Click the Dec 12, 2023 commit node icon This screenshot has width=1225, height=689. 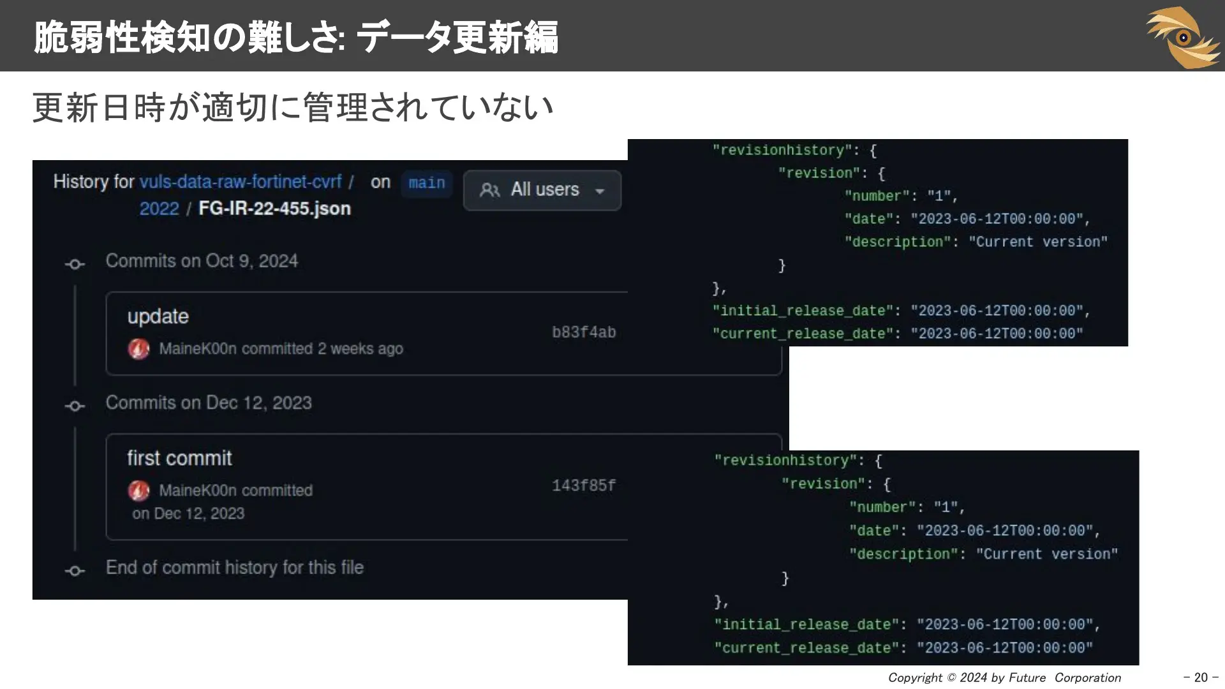pos(75,406)
